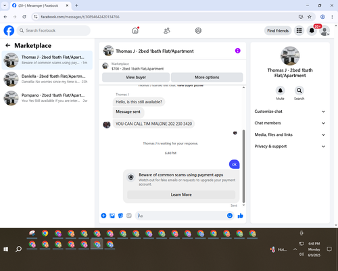This screenshot has width=338, height=271.
Task: Mute the conversation using the bell icon
Action: 280,91
